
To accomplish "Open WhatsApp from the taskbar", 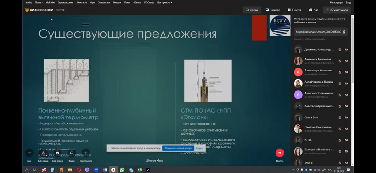I will click(x=122, y=170).
